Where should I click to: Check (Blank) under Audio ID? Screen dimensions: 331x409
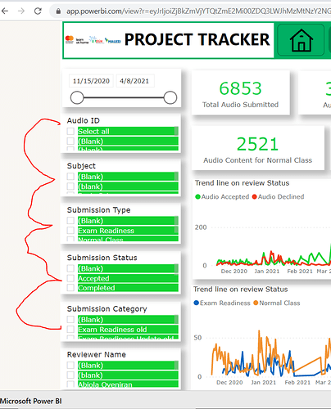[x=70, y=141]
